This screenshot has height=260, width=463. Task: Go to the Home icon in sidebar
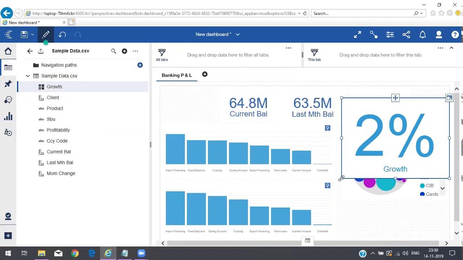(8, 51)
